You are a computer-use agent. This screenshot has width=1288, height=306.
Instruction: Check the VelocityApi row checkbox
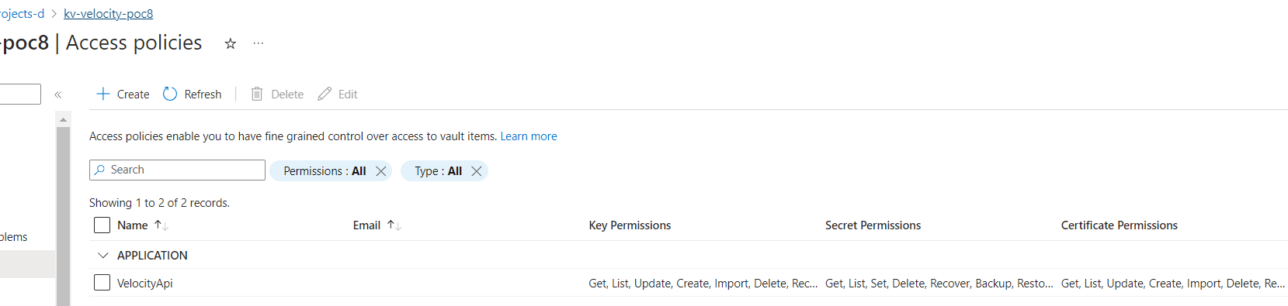click(x=102, y=283)
